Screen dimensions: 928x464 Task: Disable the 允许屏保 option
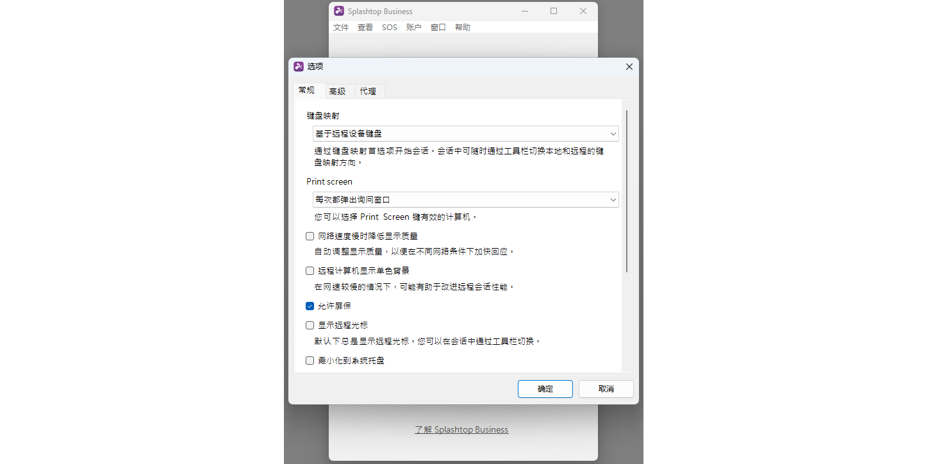pyautogui.click(x=310, y=306)
